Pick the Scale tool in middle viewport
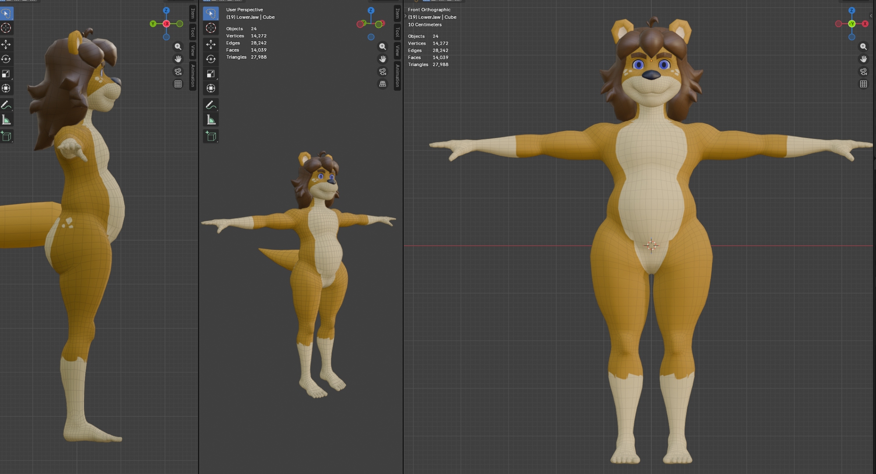The width and height of the screenshot is (876, 474). [211, 74]
